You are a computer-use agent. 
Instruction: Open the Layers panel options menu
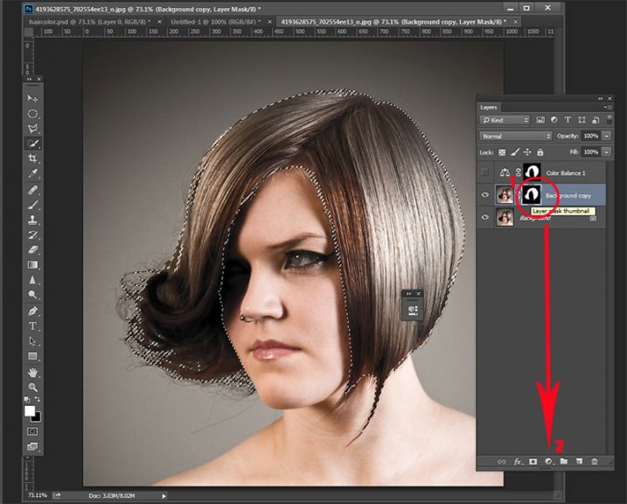609,107
